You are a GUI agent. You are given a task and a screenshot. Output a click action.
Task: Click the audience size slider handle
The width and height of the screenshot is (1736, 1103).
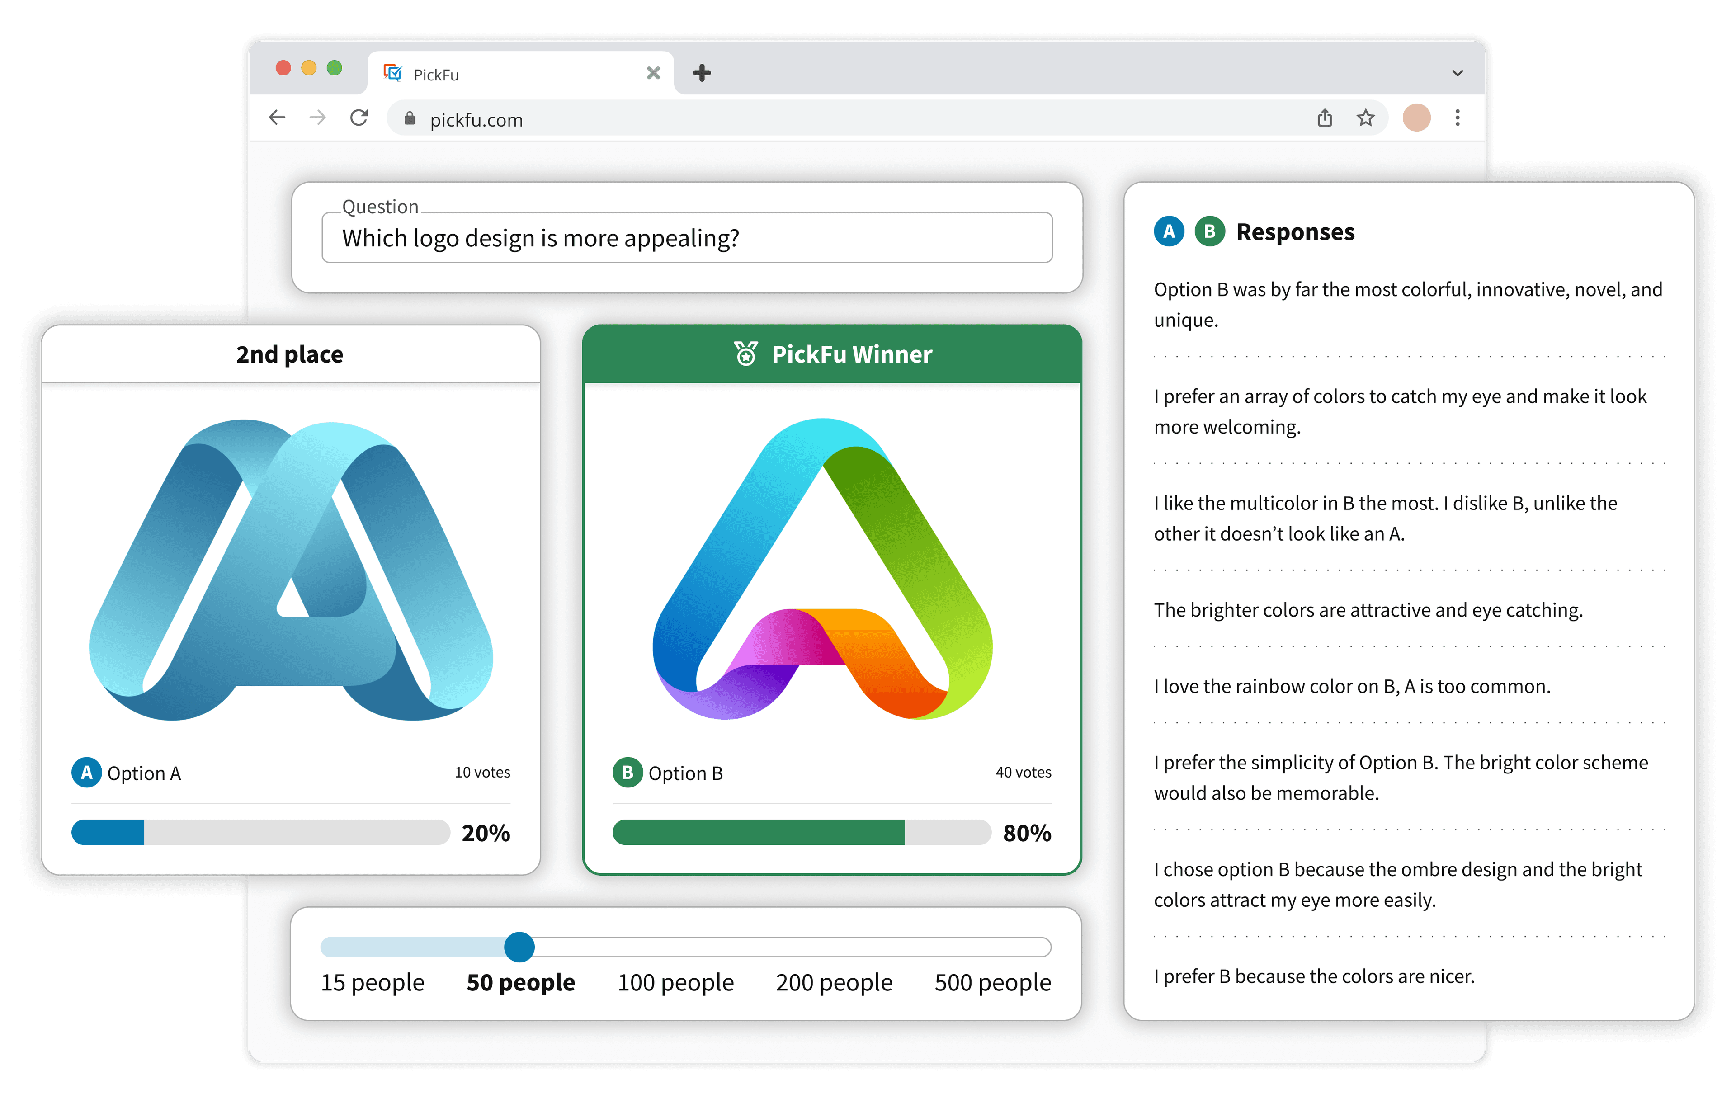(x=519, y=947)
